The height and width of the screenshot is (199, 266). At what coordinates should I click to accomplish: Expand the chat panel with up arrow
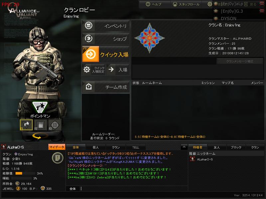point(184,147)
